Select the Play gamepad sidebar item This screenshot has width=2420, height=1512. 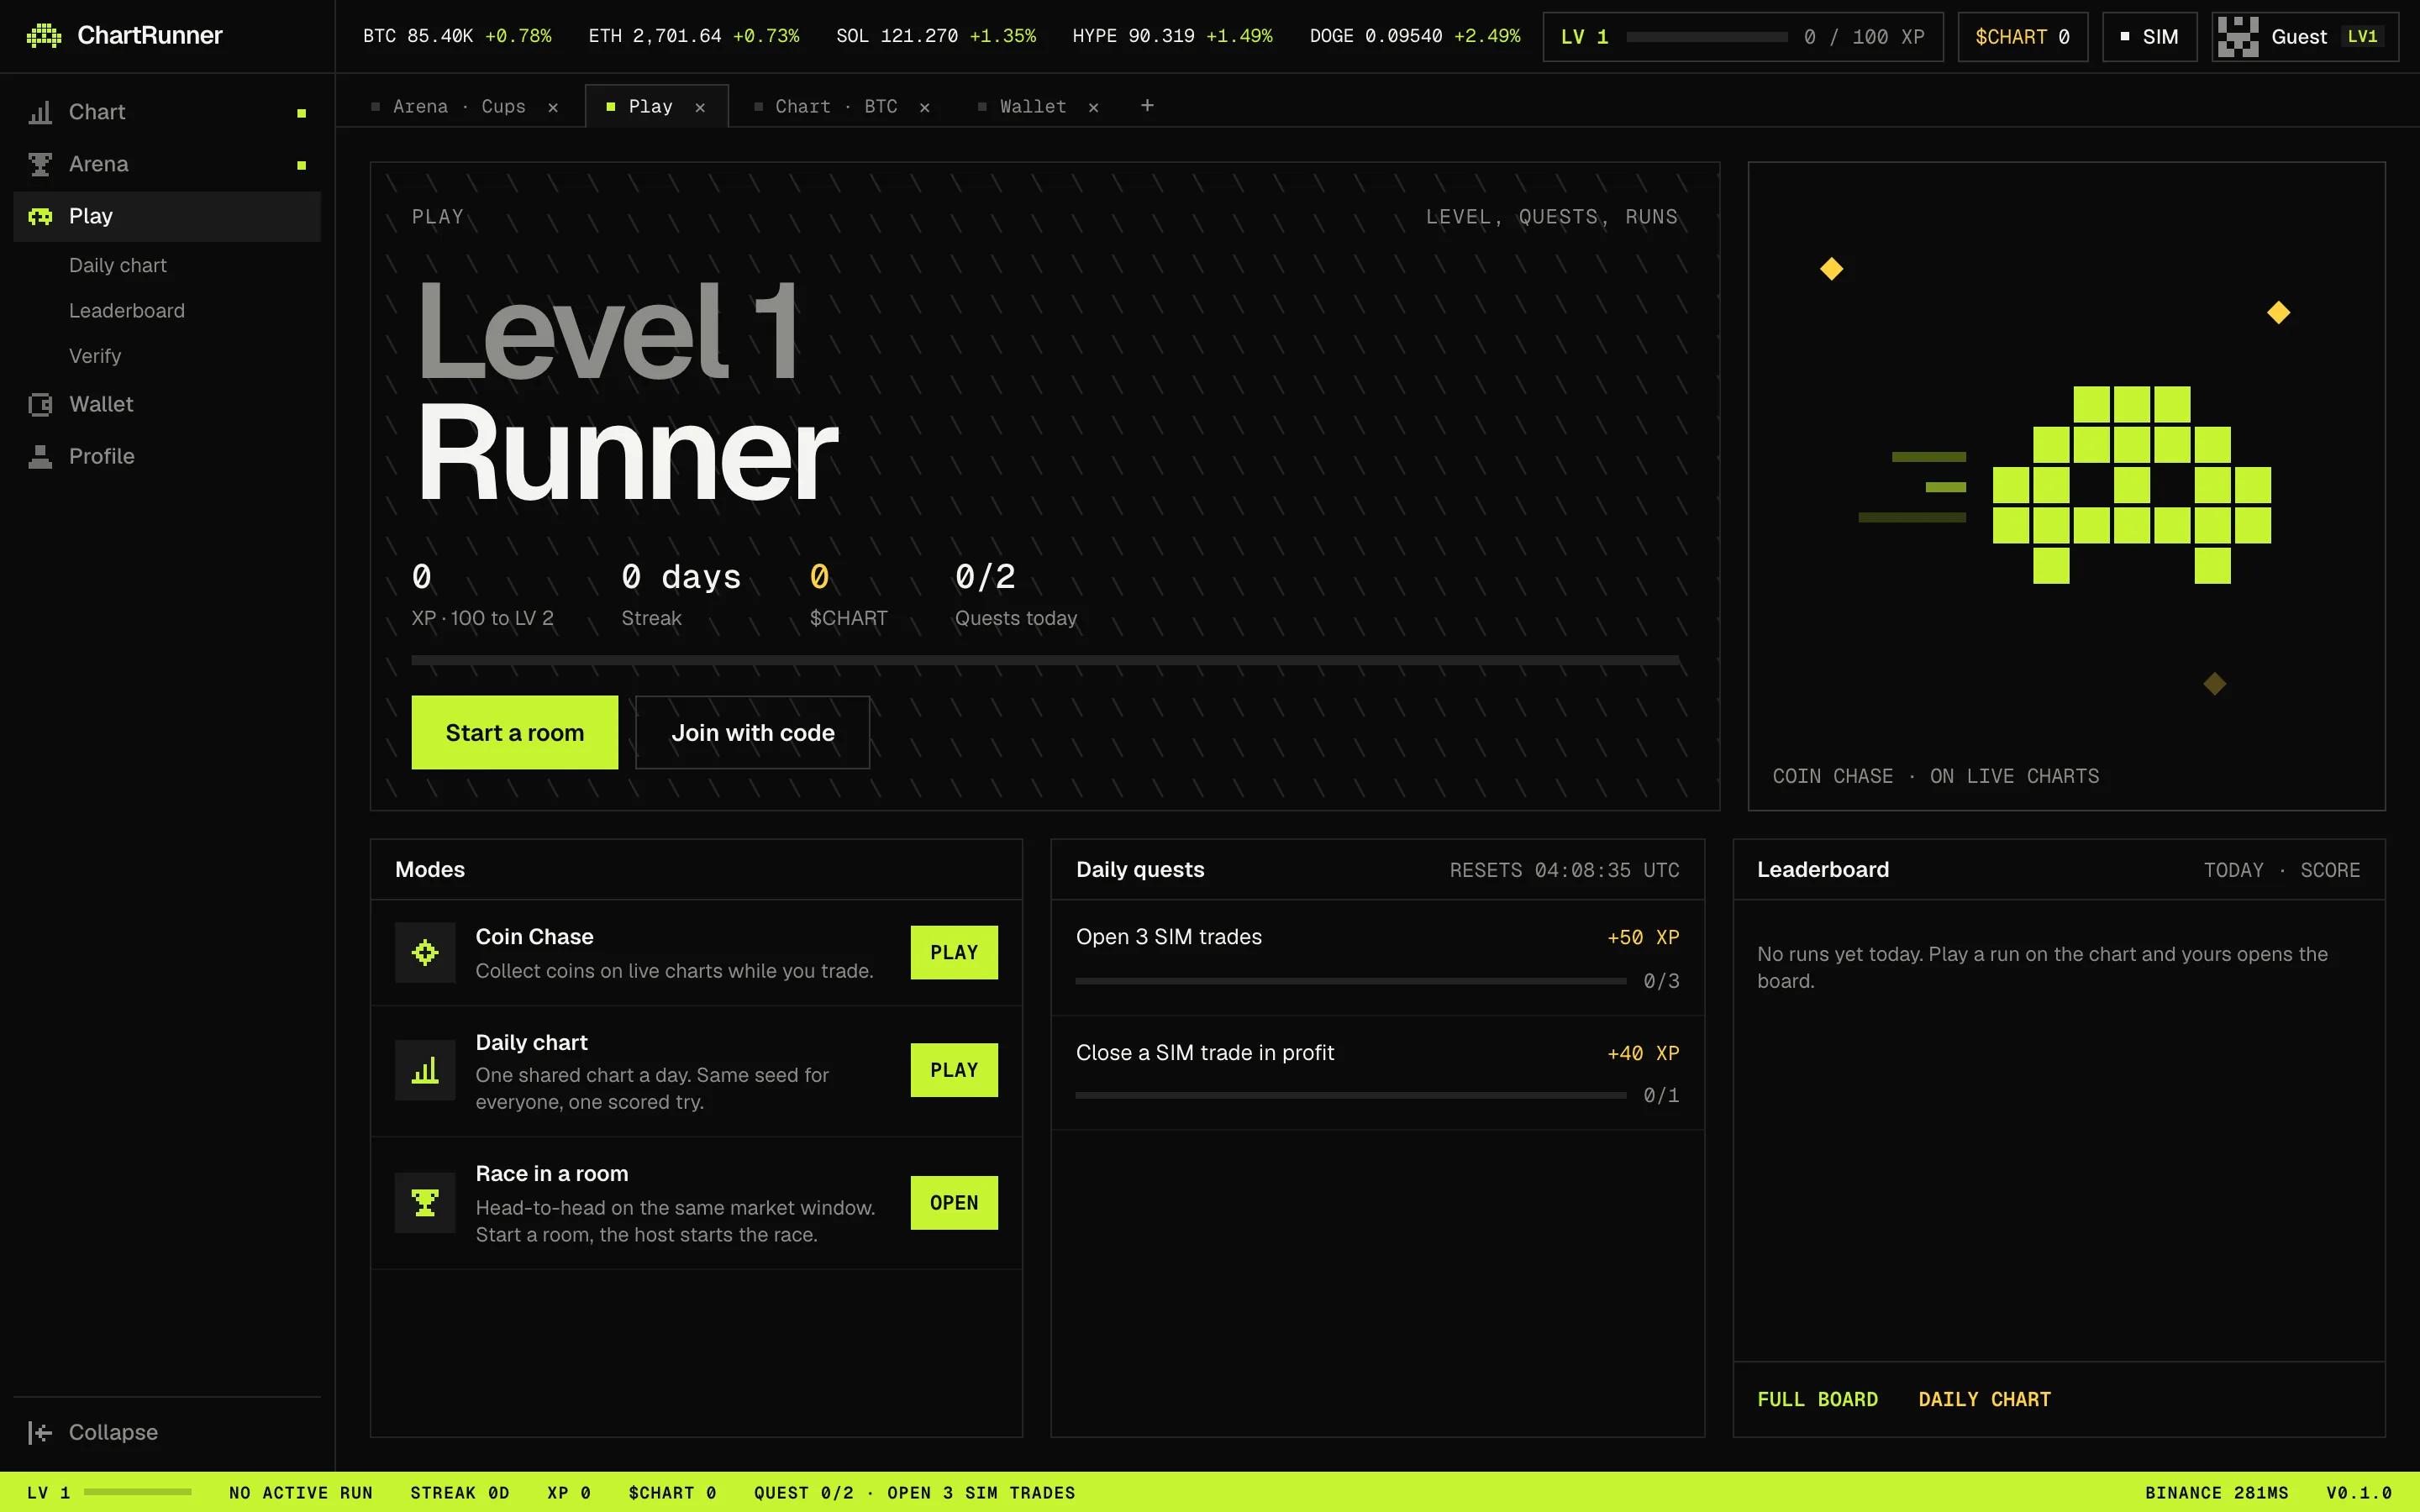click(167, 216)
